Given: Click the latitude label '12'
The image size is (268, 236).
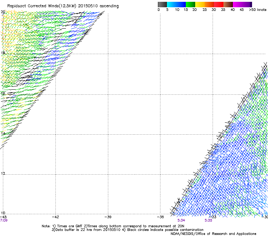Looking at the screenshot, I should click(3, 174).
